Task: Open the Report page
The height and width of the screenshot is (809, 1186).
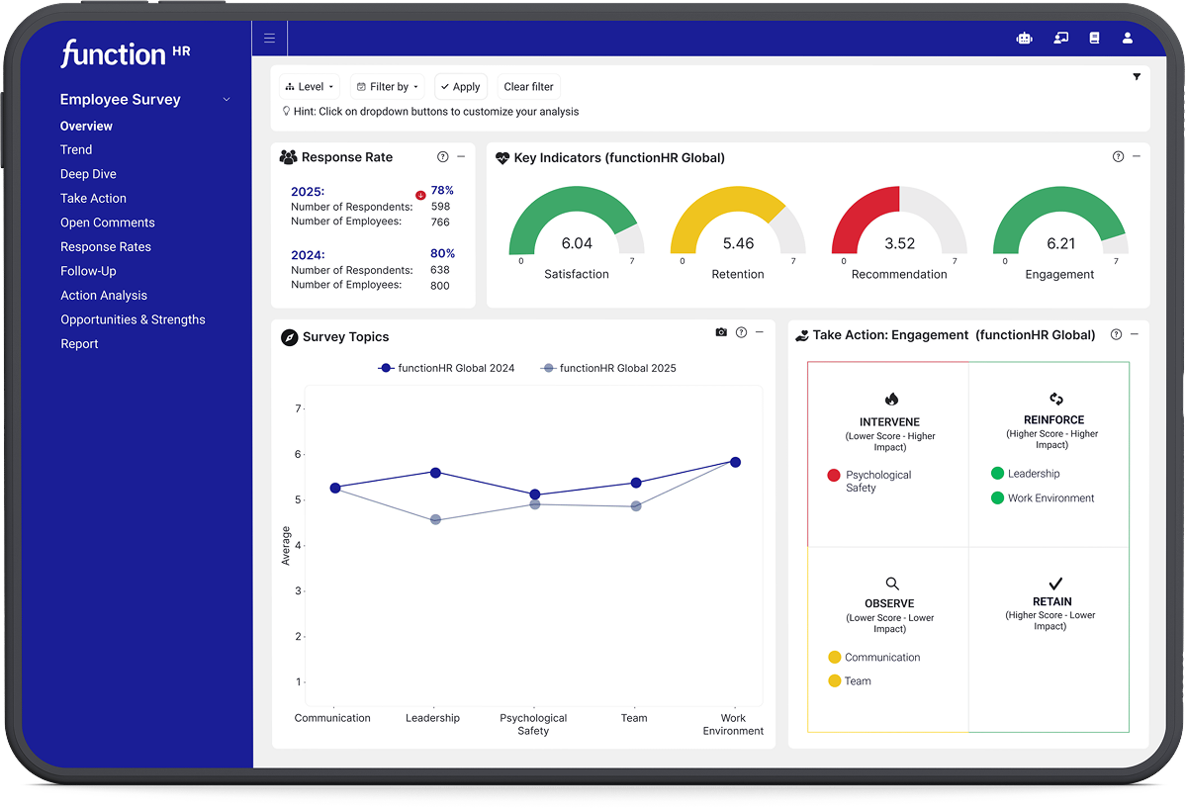Action: (79, 343)
